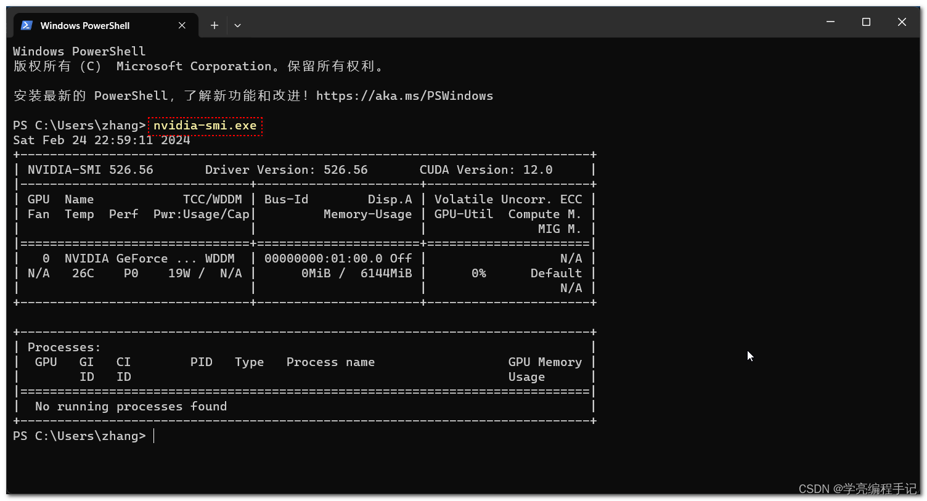Click the 'Volatile Uncorr. ECC' header
Viewport: 927px width, 501px height.
(x=508, y=199)
